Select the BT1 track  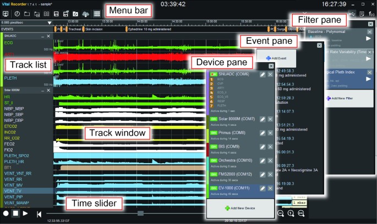[8, 167]
